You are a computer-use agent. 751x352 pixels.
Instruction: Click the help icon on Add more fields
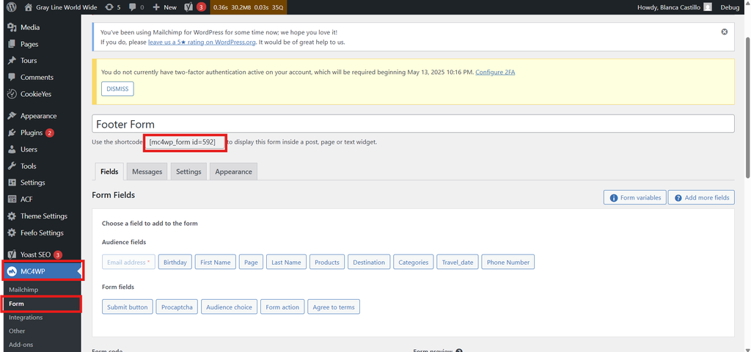678,198
